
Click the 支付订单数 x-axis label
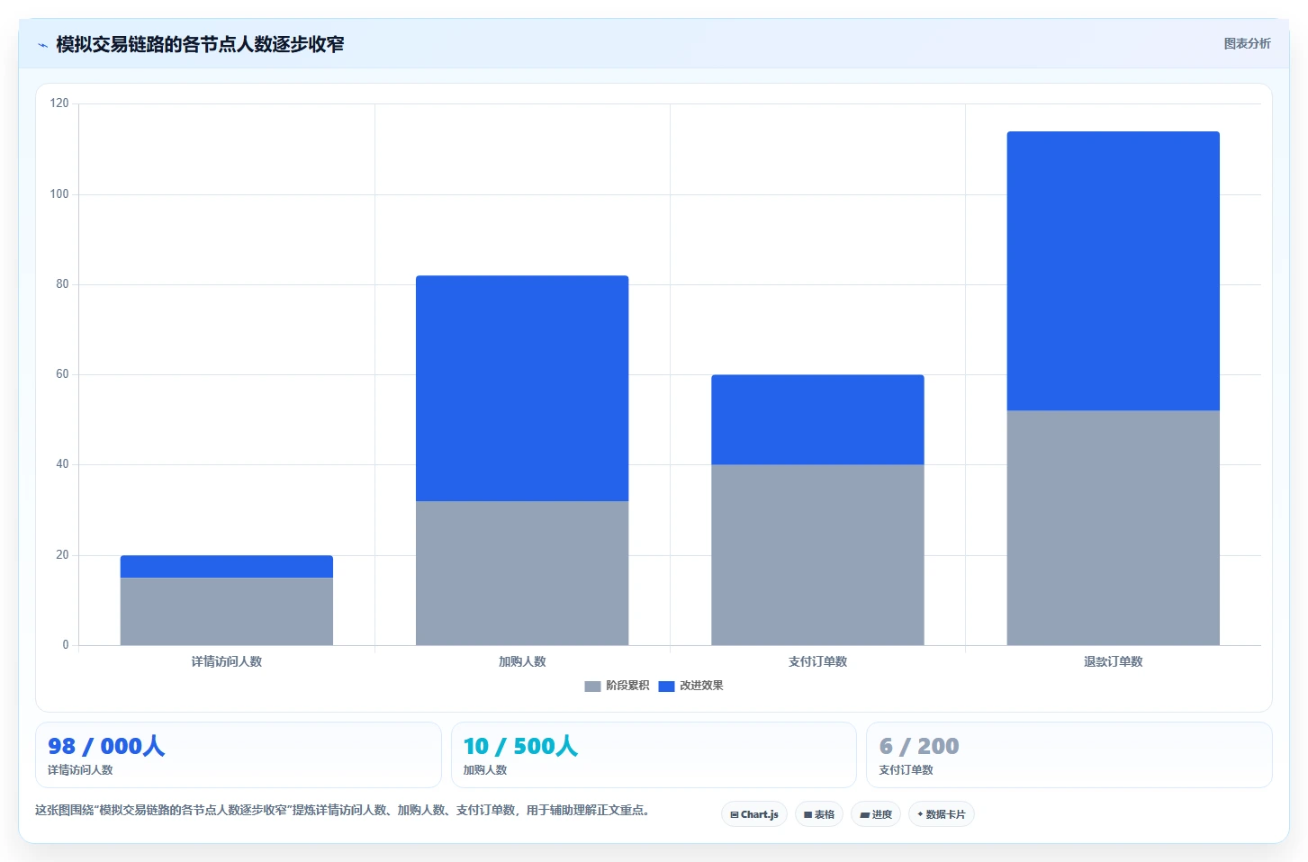point(817,661)
